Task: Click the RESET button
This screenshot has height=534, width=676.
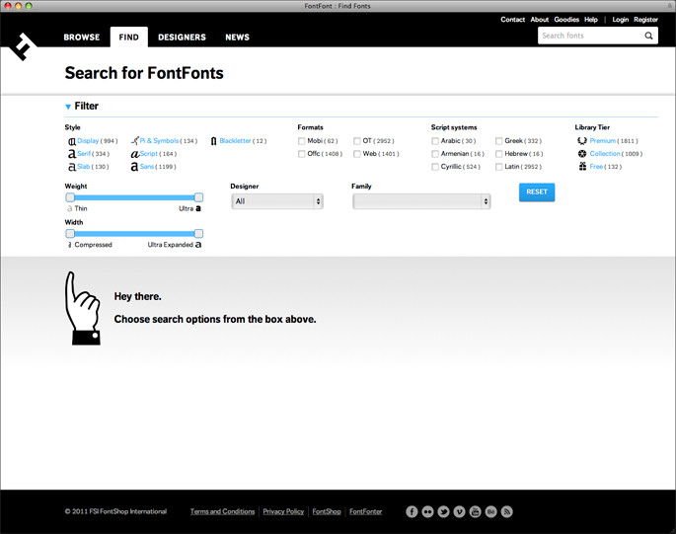Action: (x=537, y=191)
